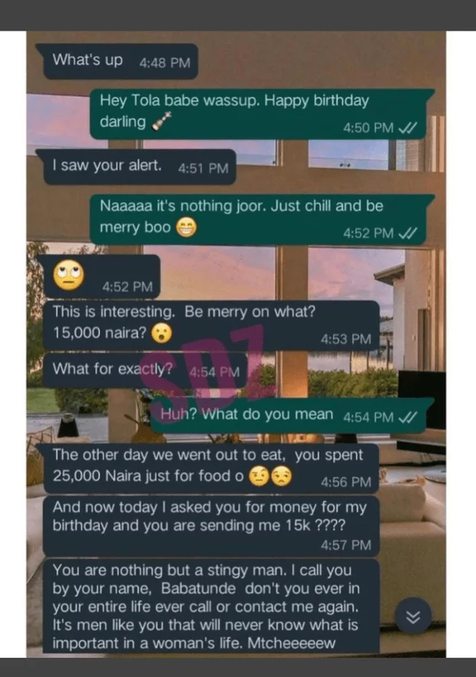Select the 'What's up' message bubble
The width and height of the screenshot is (476, 677).
pos(117,61)
